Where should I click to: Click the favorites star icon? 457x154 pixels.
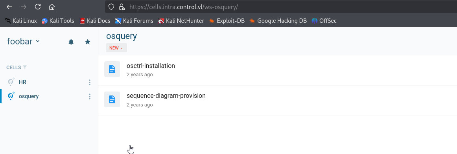(x=87, y=42)
